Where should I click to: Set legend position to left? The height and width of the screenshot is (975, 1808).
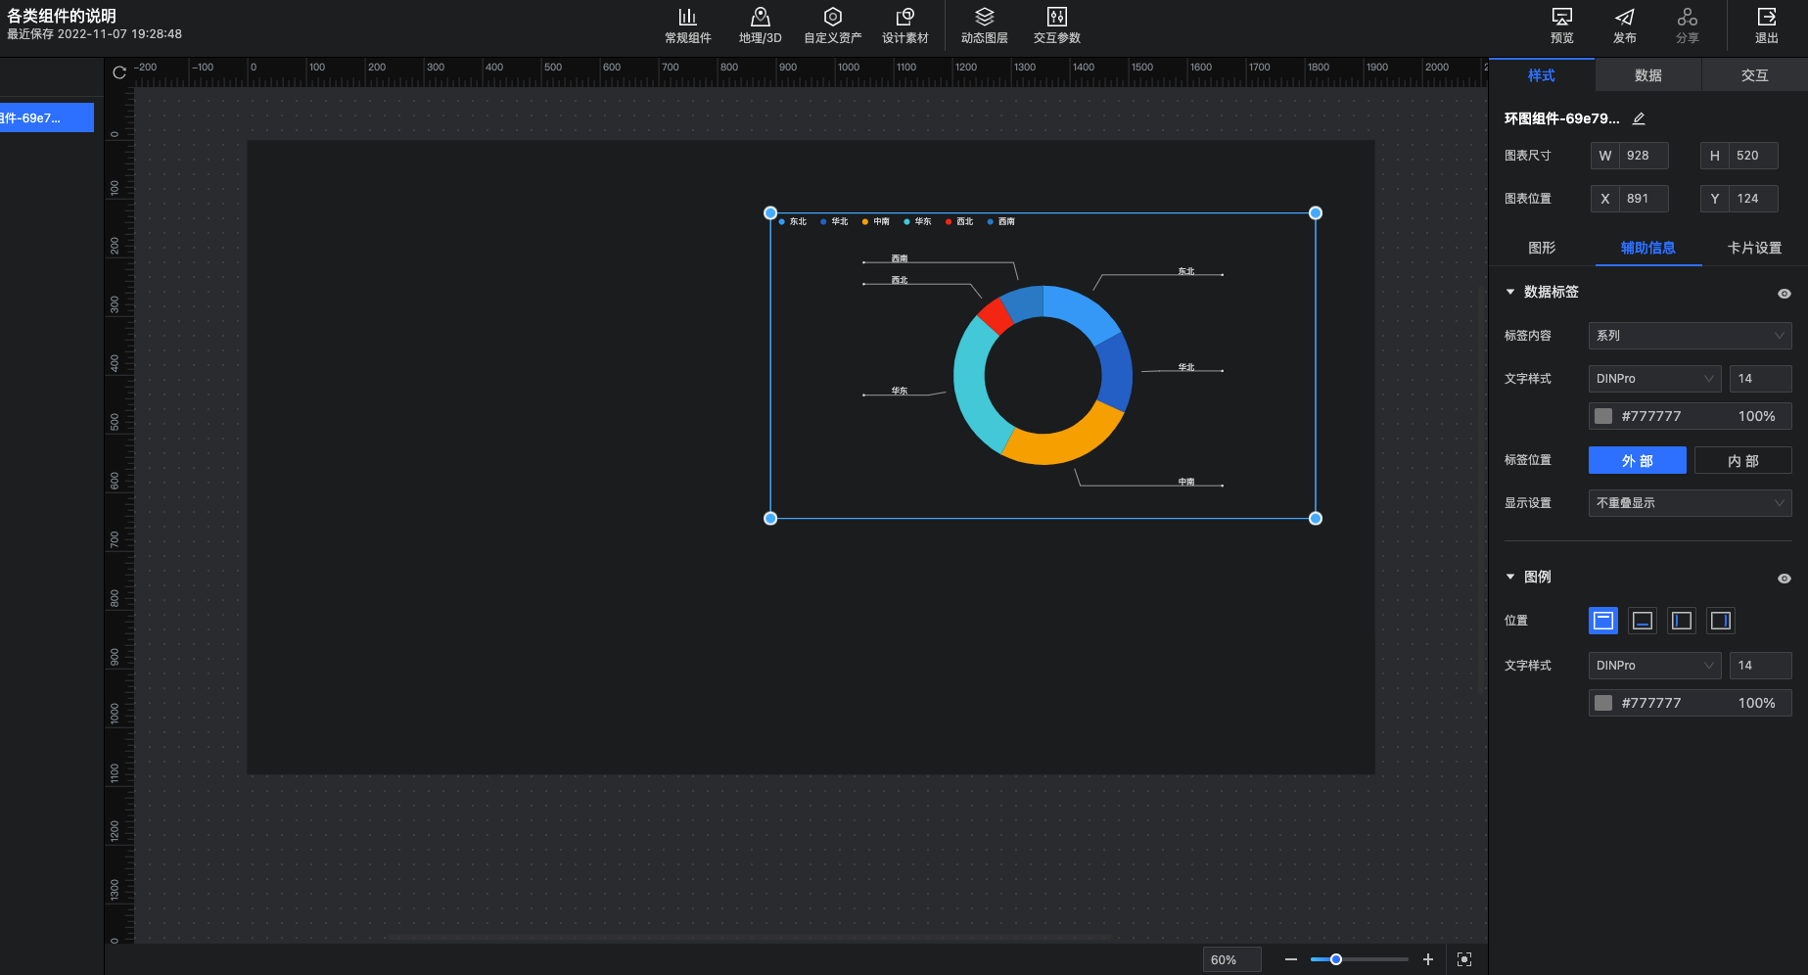tap(1682, 621)
